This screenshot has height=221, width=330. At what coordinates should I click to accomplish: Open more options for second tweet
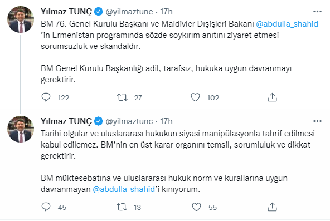point(317,121)
